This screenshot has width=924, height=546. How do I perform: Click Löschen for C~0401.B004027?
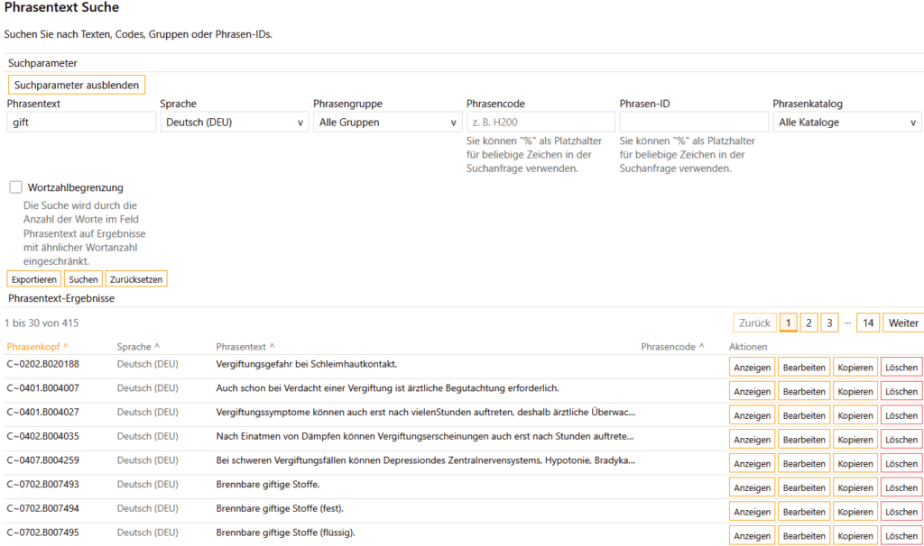901,415
